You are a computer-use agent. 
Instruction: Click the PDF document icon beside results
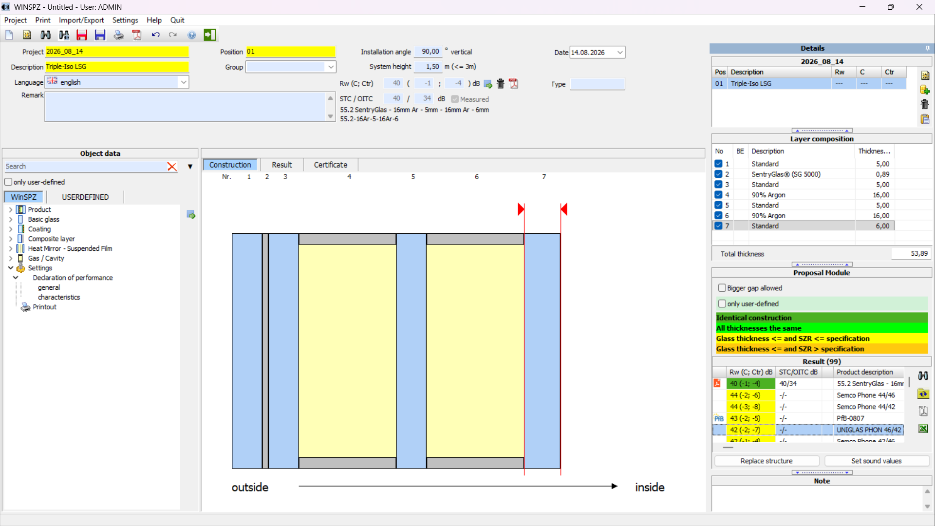tap(923, 411)
